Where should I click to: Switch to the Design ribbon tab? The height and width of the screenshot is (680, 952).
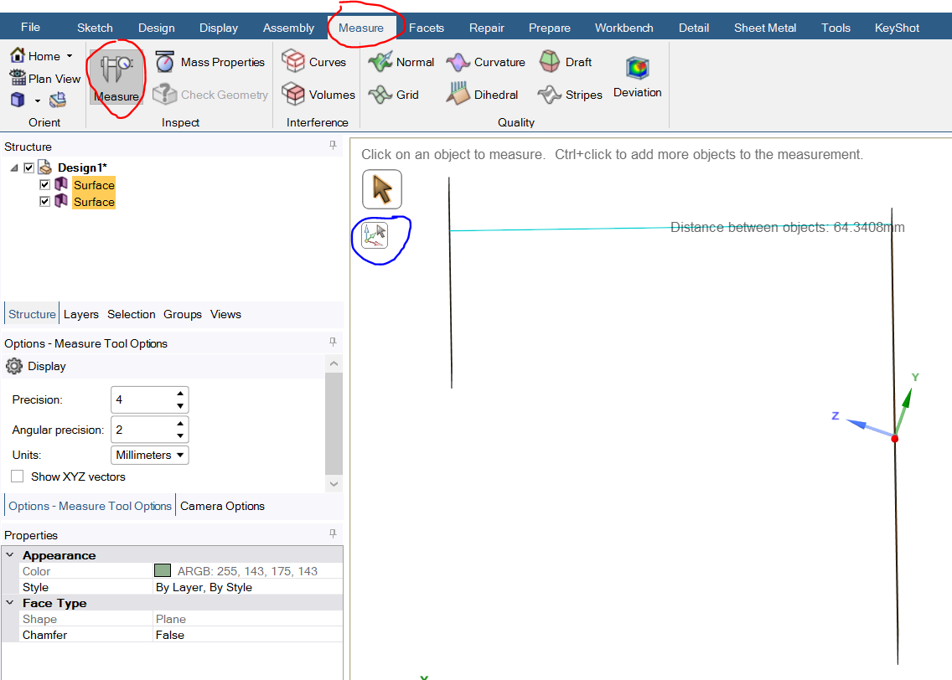(156, 28)
